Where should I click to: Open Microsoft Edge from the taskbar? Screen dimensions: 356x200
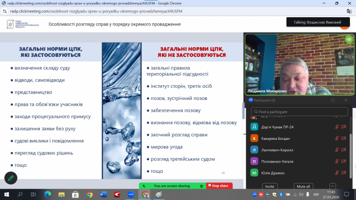[x=47, y=194]
